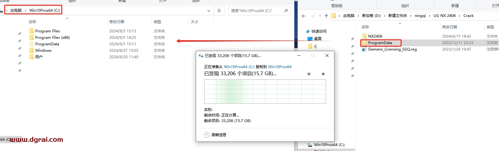Screen dimensions: 499x151
Task: Select the 用户 folder icon
Action: [31, 57]
